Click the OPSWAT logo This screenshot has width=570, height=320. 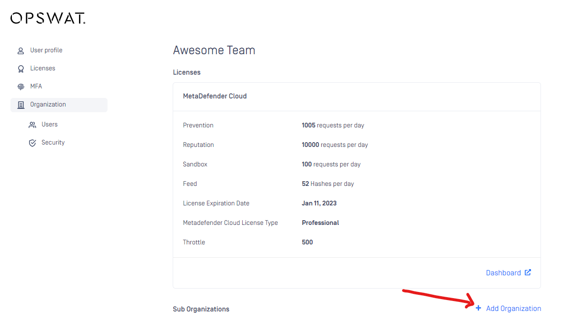click(x=48, y=18)
